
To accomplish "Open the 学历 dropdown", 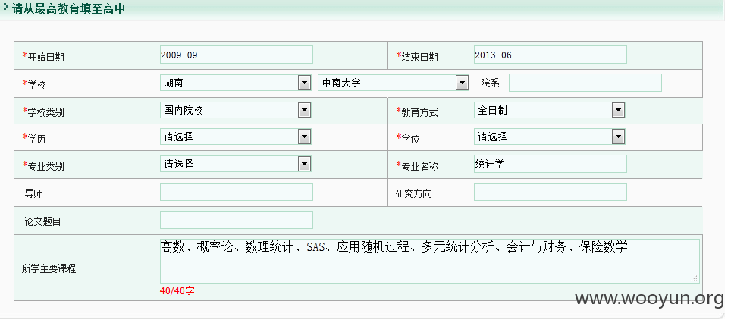I will [235, 137].
